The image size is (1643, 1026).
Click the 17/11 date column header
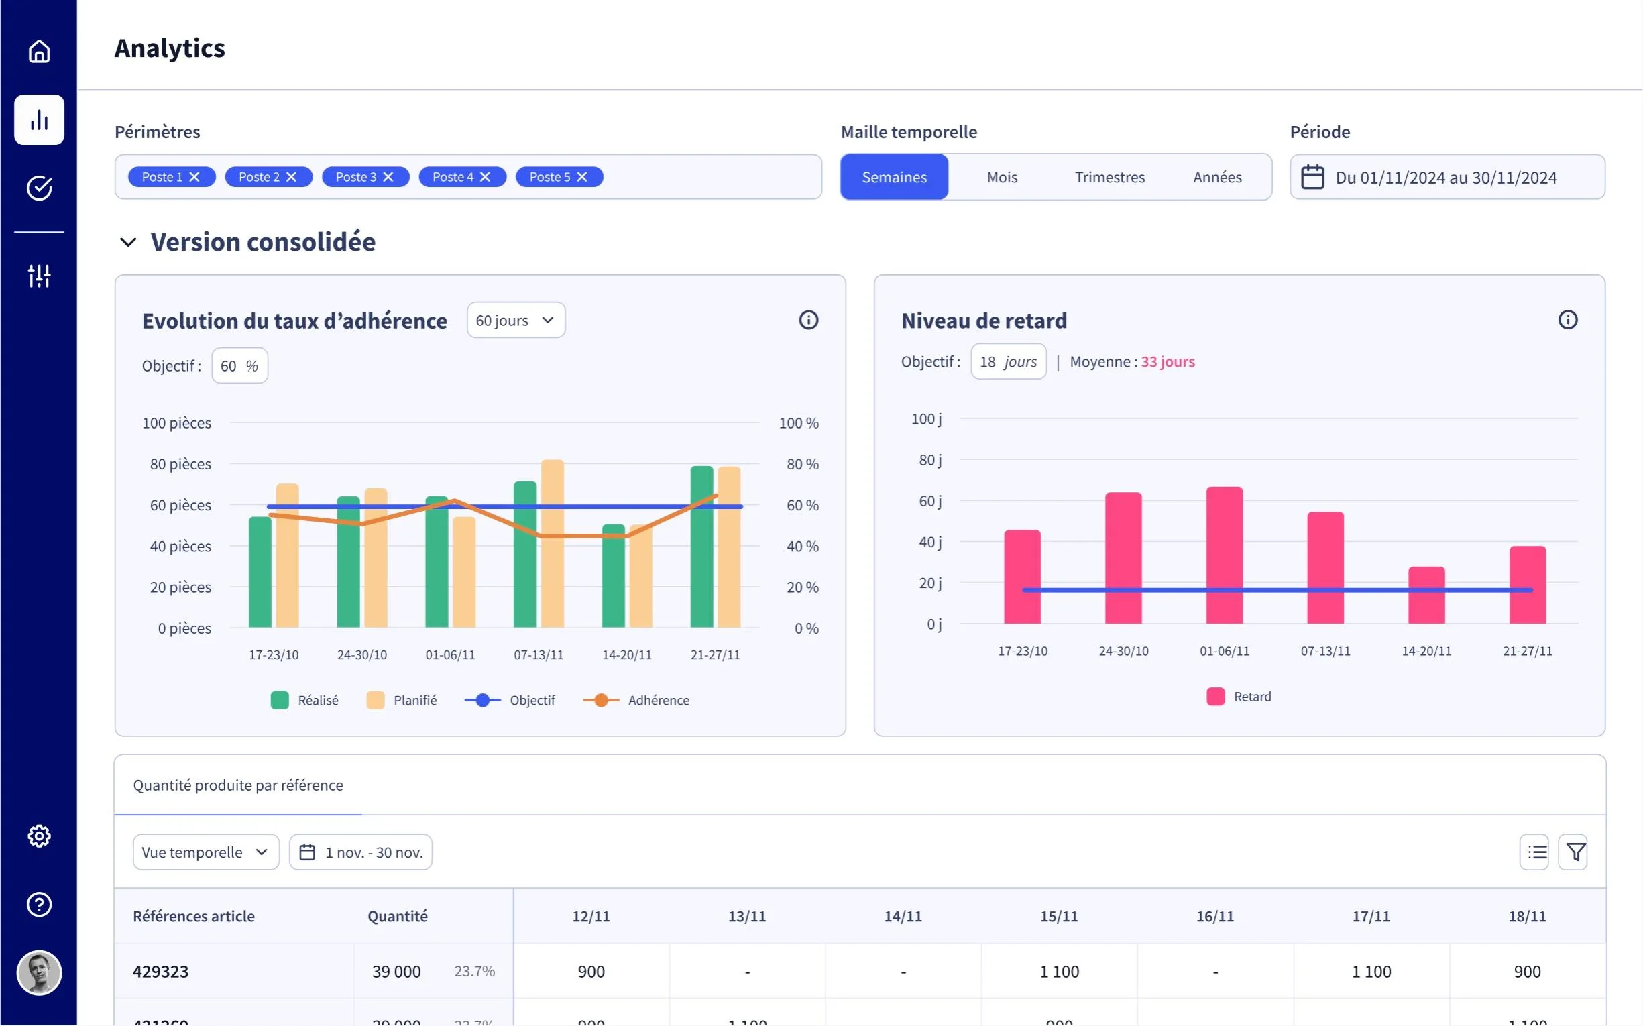[1371, 916]
